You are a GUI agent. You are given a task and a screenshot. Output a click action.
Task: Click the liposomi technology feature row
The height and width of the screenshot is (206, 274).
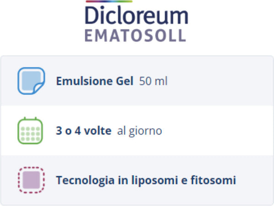tap(137, 180)
